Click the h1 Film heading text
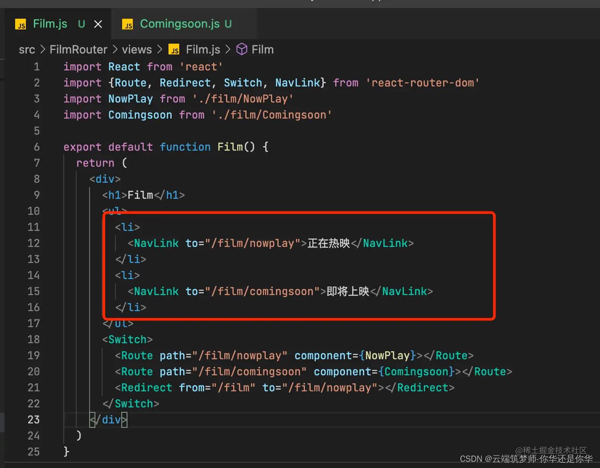This screenshot has height=468, width=600. tap(140, 195)
